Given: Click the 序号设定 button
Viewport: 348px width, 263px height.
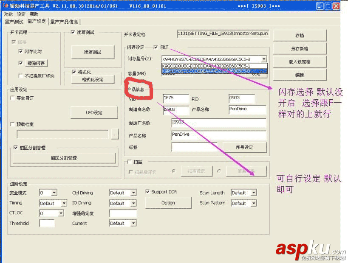Looking at the screenshot, I should tap(244, 147).
